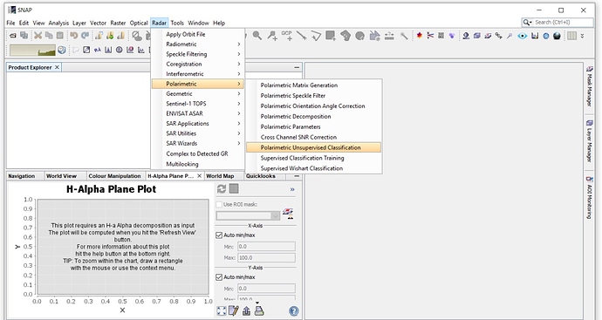Expand the Speckle Filtering submenu
The width and height of the screenshot is (602, 320).
(198, 54)
